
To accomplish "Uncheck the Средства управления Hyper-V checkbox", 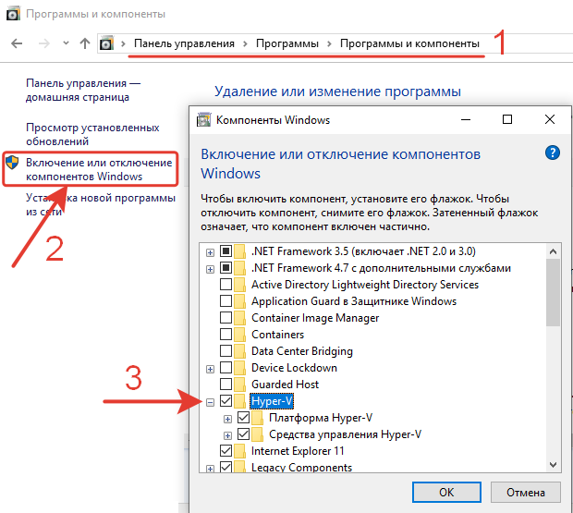I will point(243,434).
